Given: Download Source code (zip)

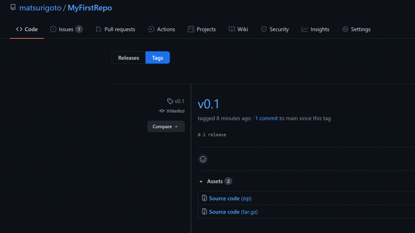Looking at the screenshot, I should coord(230,198).
